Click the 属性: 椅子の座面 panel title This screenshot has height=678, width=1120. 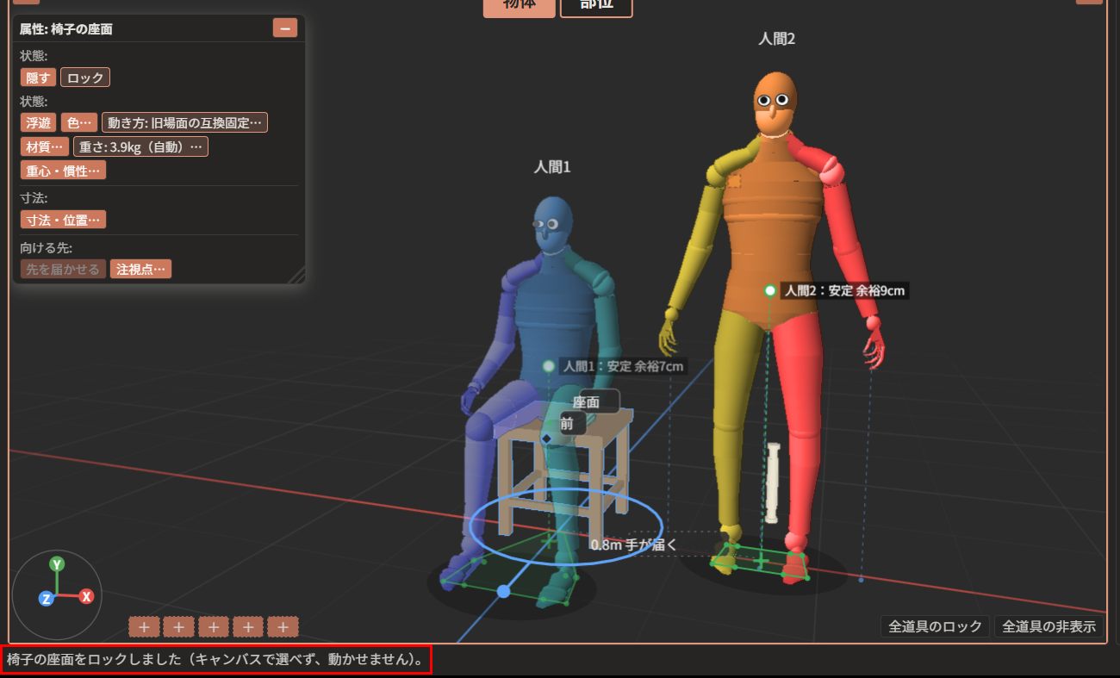66,28
